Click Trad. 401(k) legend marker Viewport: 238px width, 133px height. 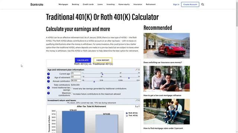pos(127,116)
